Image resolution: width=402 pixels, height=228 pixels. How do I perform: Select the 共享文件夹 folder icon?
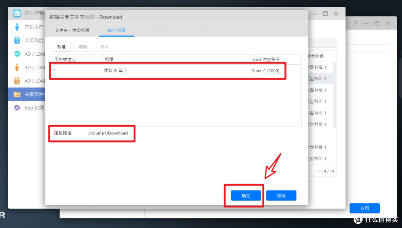17,94
